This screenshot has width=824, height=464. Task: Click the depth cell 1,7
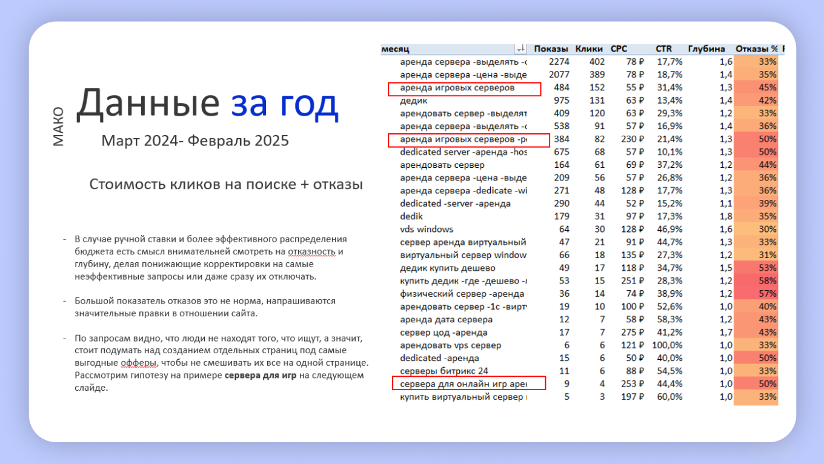[x=726, y=333]
